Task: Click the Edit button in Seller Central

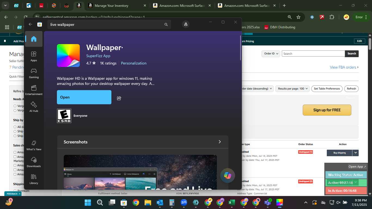Action: pos(359,41)
